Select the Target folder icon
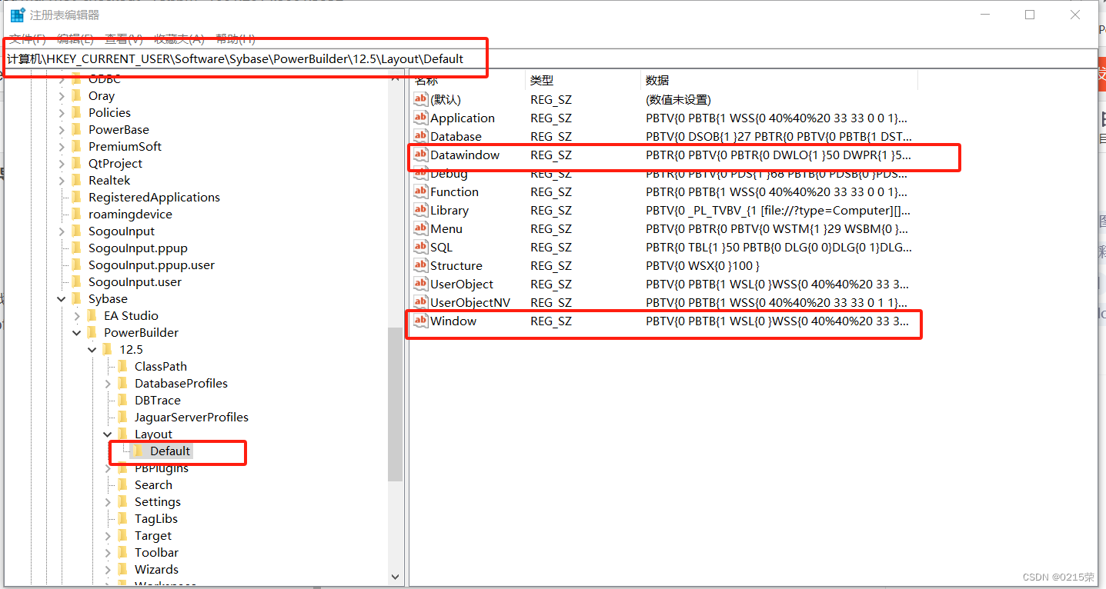Screen dimensions: 1106x589 [122, 536]
